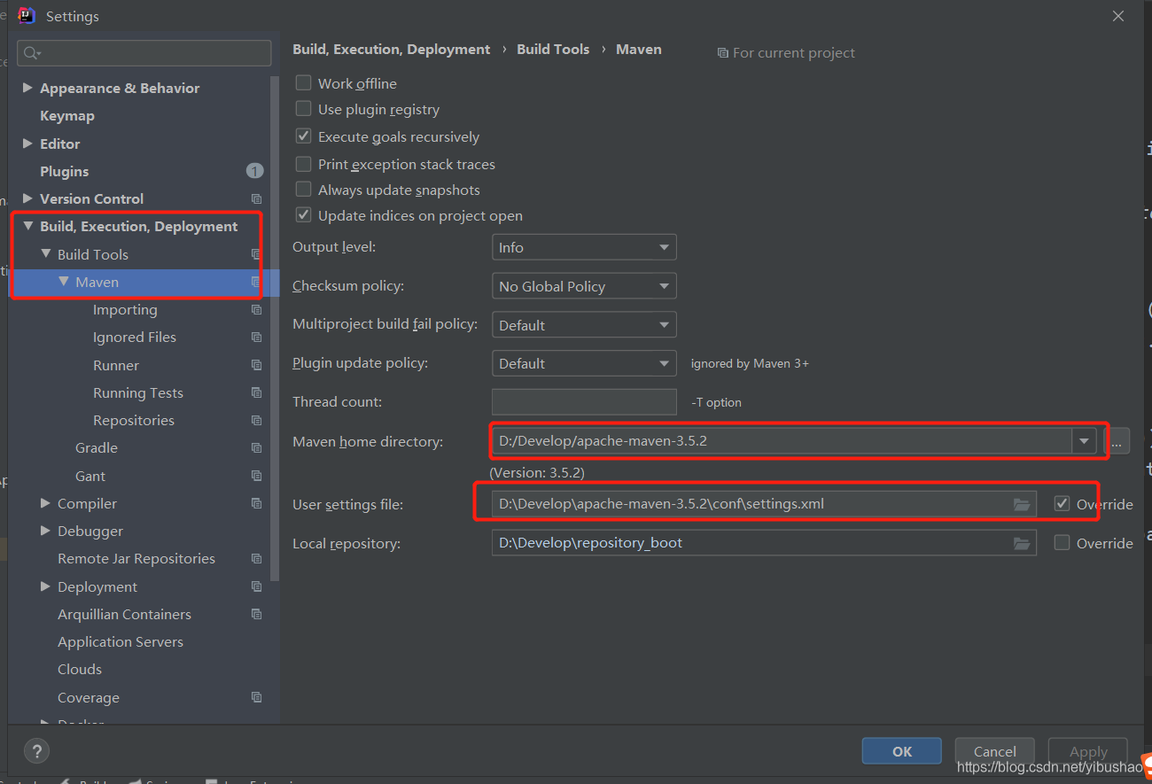Open the Keymap settings page

66,116
